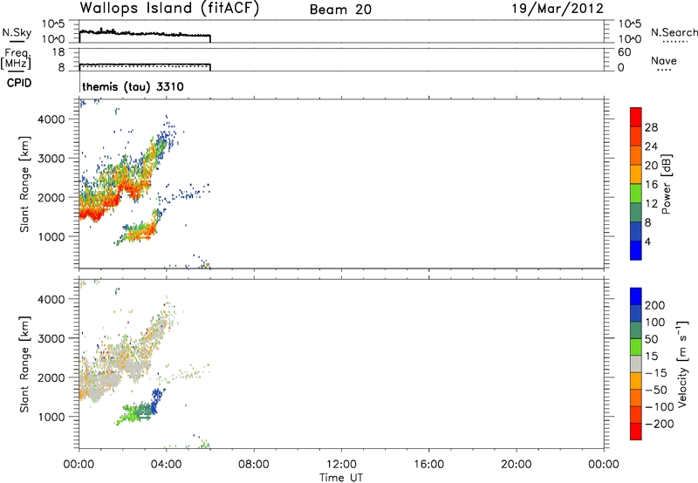Click the '4000' tick on the power panel axis
This screenshot has width=698, height=483.
tap(51, 119)
